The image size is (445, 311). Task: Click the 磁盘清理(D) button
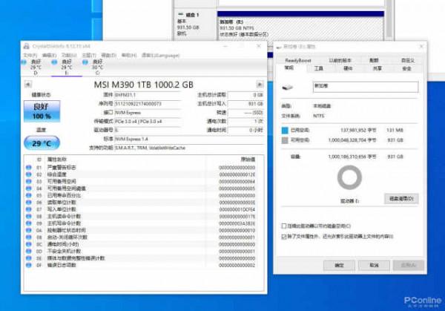click(401, 198)
